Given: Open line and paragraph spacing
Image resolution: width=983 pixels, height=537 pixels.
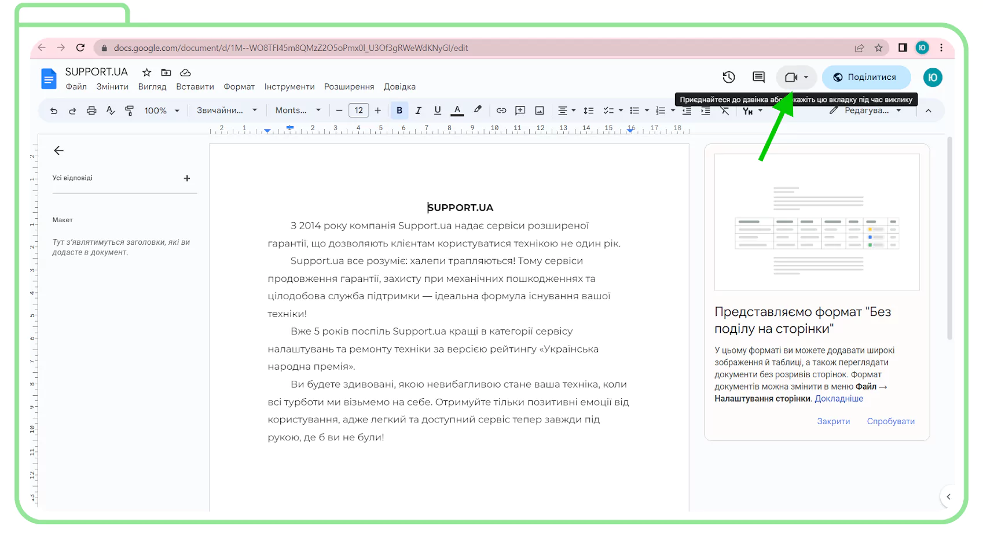Looking at the screenshot, I should 589,111.
